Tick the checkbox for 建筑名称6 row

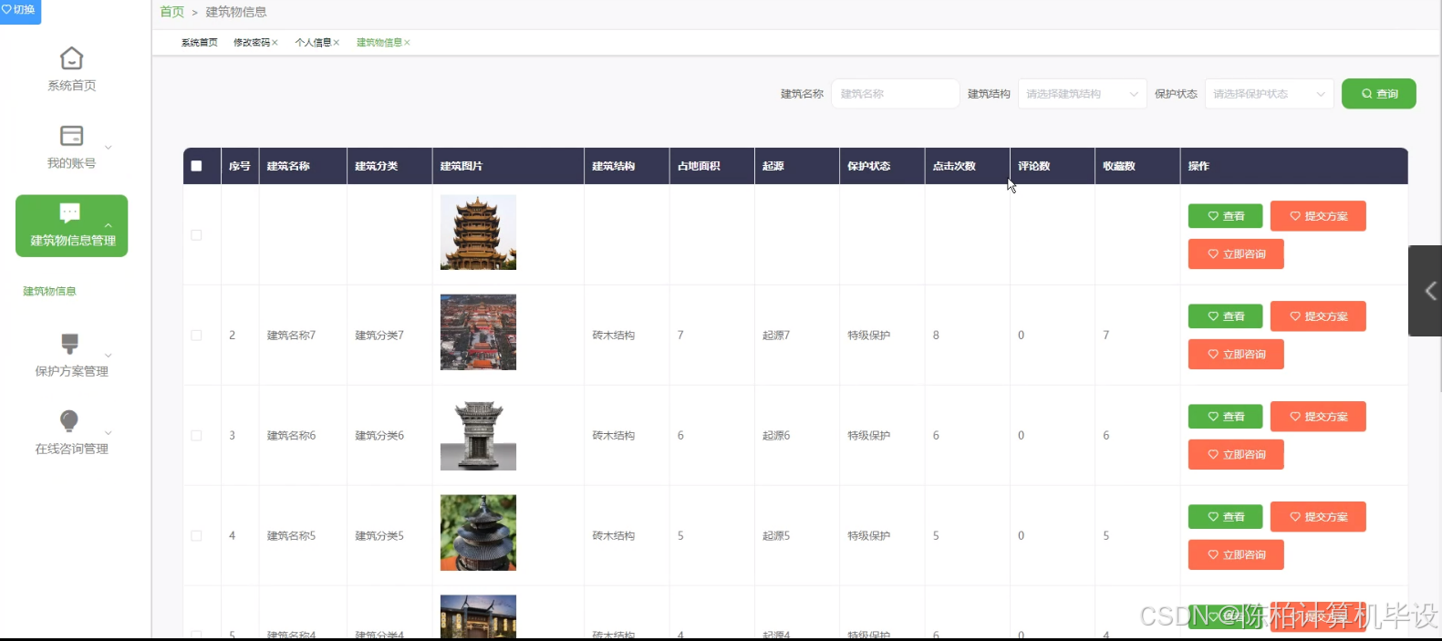point(196,436)
